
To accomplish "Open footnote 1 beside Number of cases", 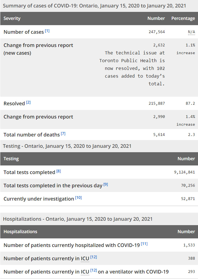I will (47, 31).
